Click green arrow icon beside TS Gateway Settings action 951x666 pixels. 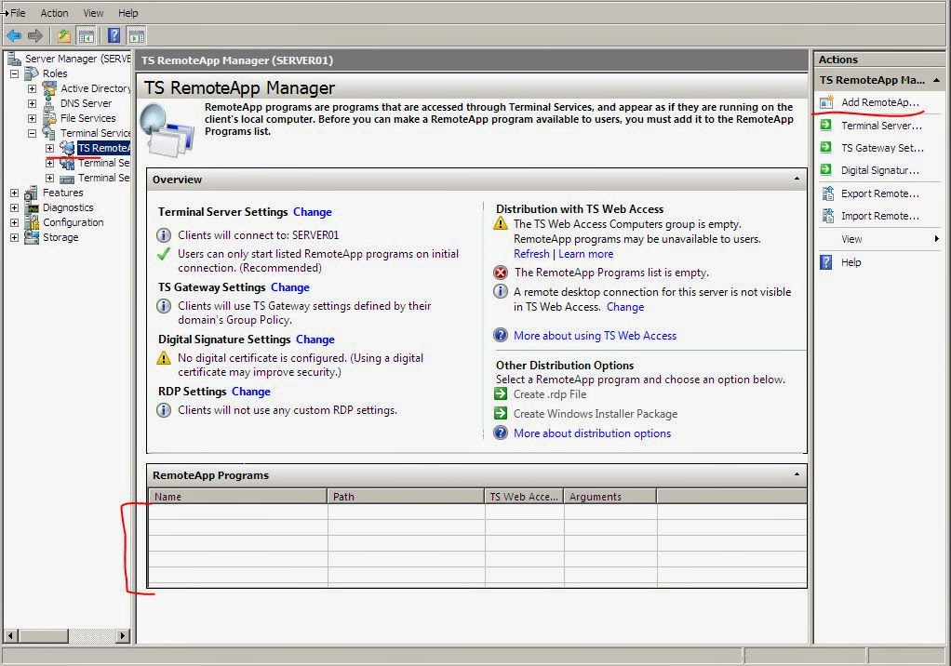[x=826, y=147]
